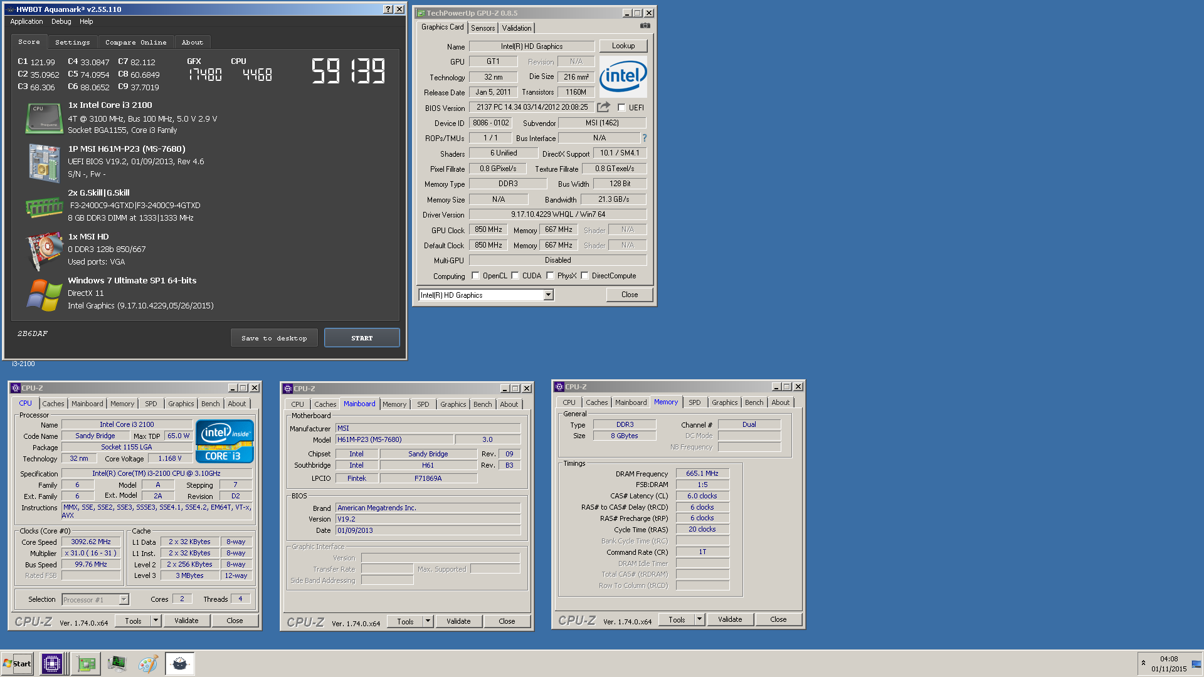Click the Core Speed value 3092.62 MHz
Screen dimensions: 1204x677
coord(91,542)
